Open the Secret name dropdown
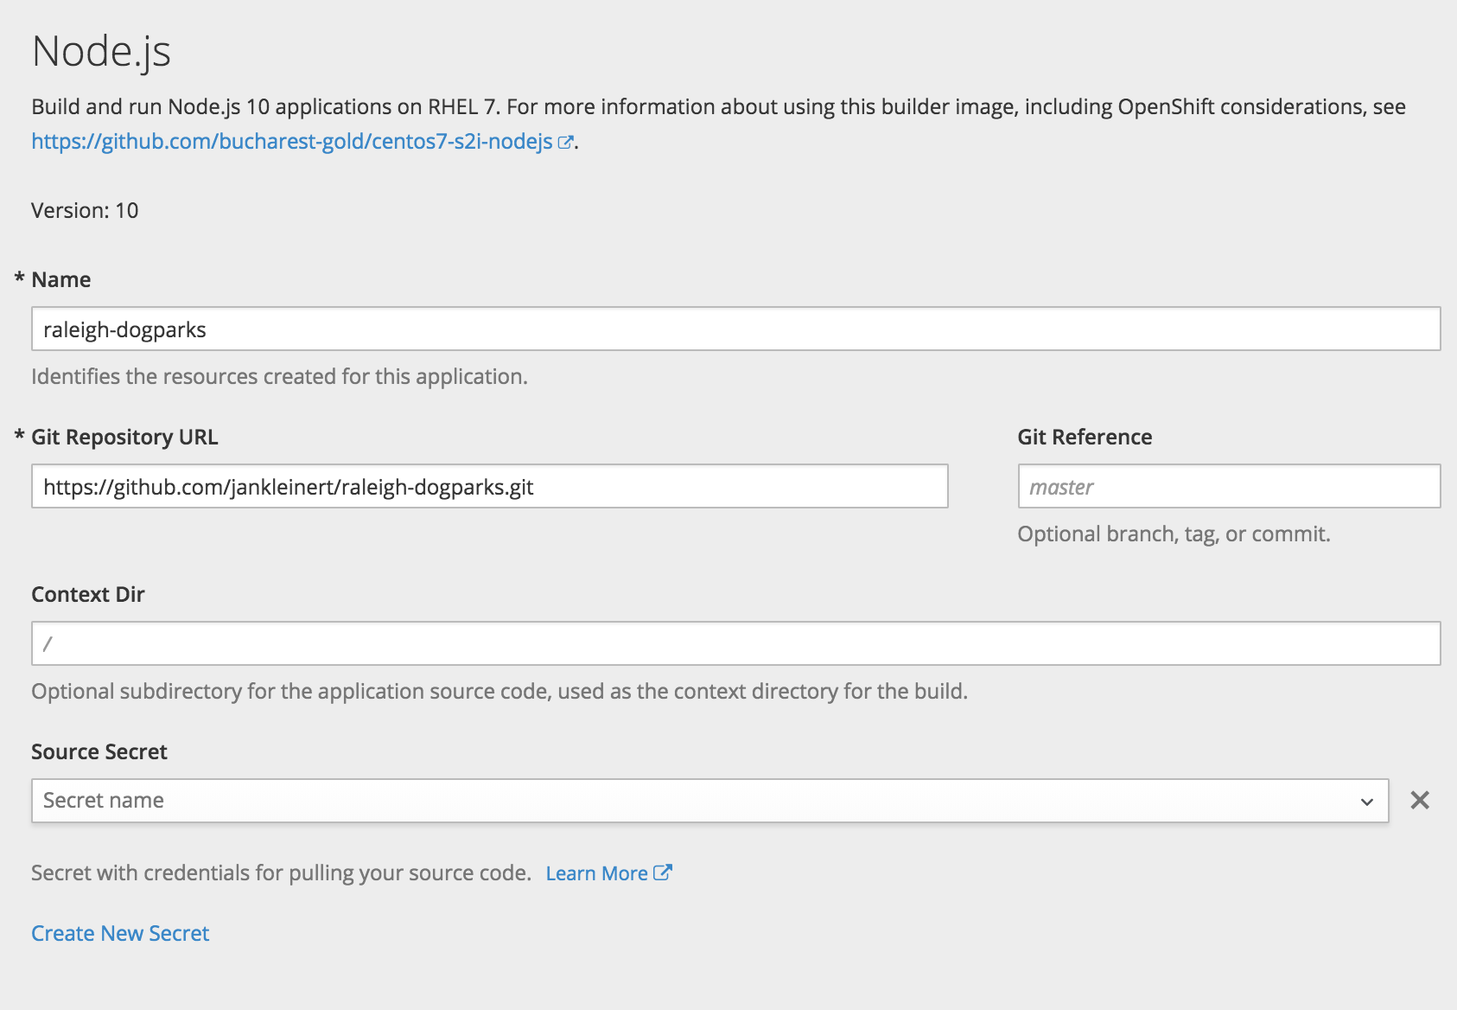The image size is (1457, 1010). (x=691, y=801)
